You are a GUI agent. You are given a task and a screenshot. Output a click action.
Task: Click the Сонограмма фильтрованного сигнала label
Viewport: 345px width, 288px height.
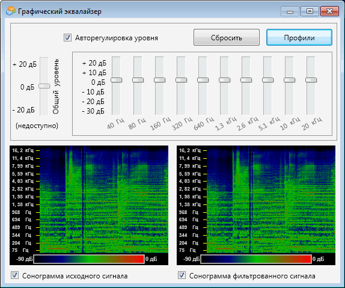coord(252,276)
